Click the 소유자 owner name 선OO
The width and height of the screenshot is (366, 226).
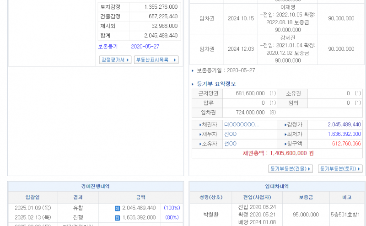tap(230, 144)
